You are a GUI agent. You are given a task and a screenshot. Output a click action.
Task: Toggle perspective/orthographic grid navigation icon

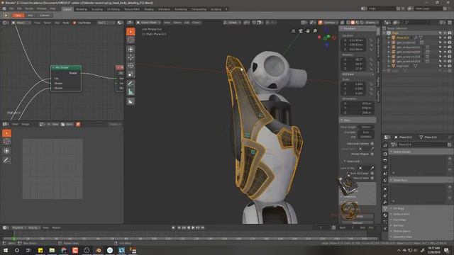pos(293,31)
